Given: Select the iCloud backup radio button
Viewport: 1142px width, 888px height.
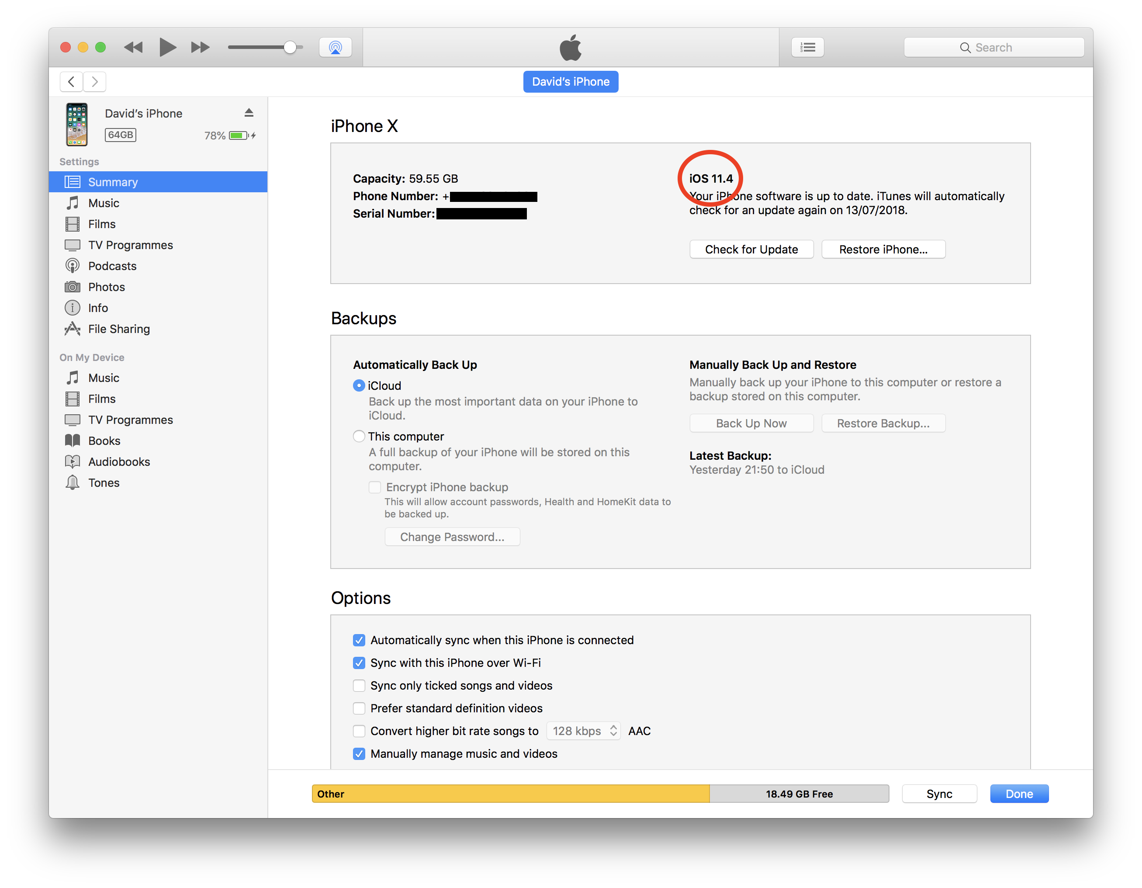Looking at the screenshot, I should [359, 385].
